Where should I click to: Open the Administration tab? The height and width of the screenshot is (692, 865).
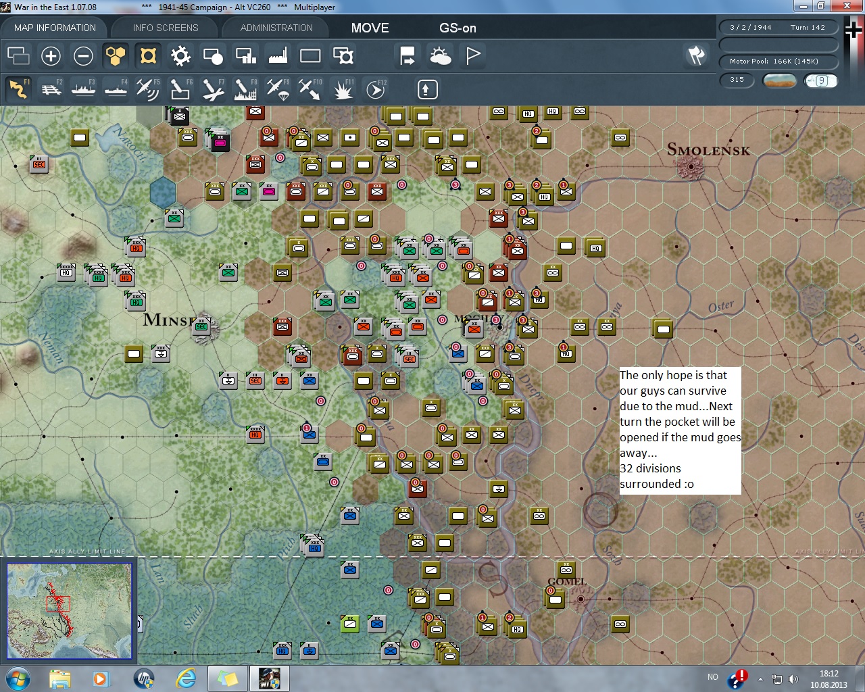click(x=276, y=28)
